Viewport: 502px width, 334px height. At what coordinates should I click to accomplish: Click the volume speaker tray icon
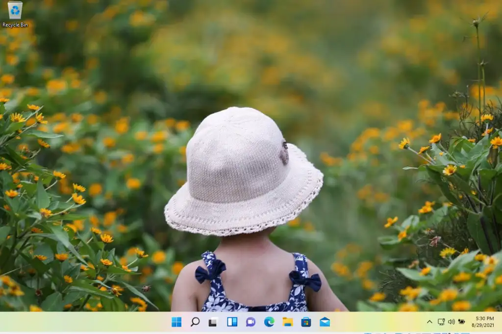click(x=451, y=322)
